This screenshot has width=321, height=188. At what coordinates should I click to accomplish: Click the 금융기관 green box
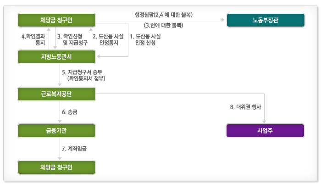pos(56,130)
